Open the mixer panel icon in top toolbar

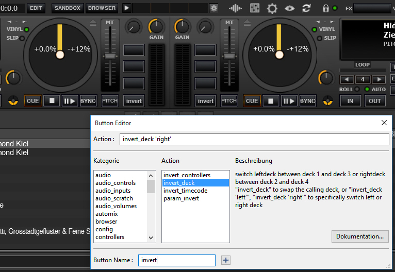pyautogui.click(x=255, y=8)
